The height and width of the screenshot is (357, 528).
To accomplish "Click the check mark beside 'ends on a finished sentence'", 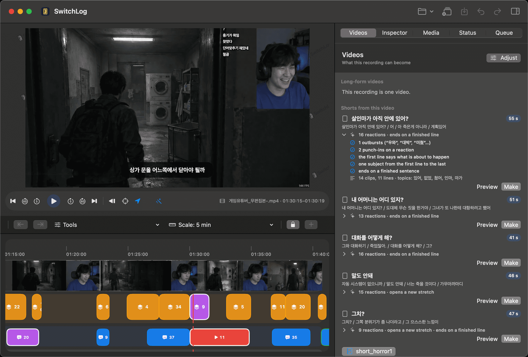I will (353, 171).
